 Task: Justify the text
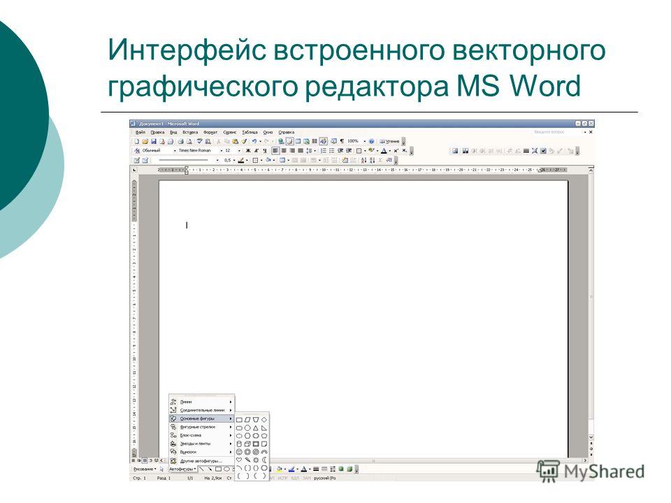click(301, 151)
